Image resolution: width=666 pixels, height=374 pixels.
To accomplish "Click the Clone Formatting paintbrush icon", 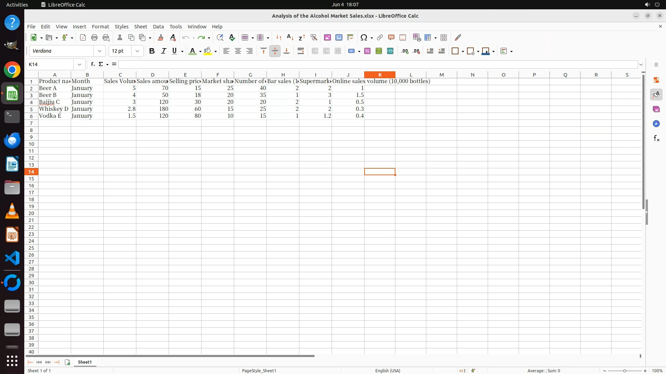I will 160,37.
